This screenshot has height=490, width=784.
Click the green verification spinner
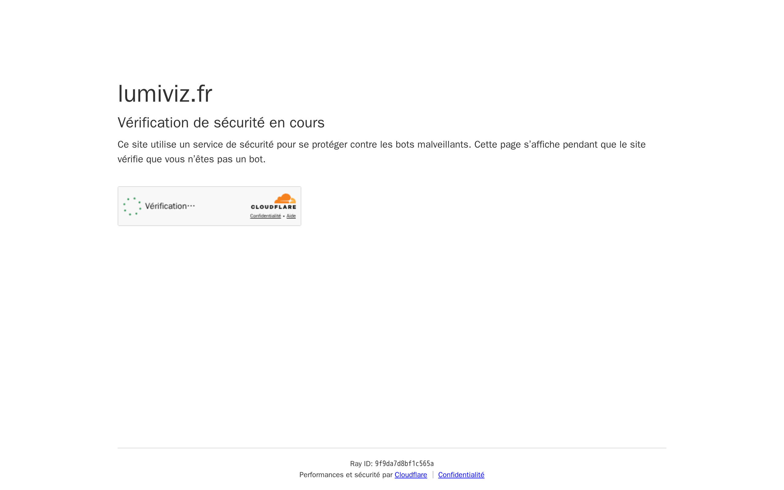[x=132, y=206]
